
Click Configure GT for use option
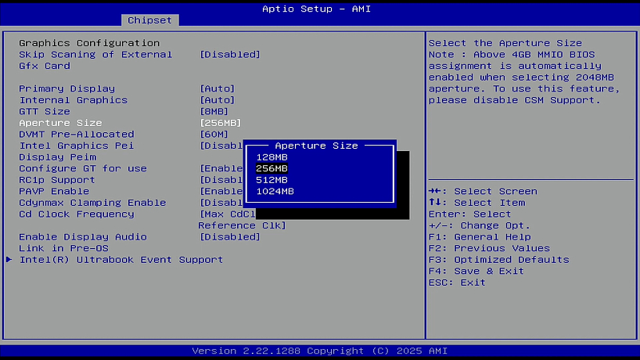point(82,169)
